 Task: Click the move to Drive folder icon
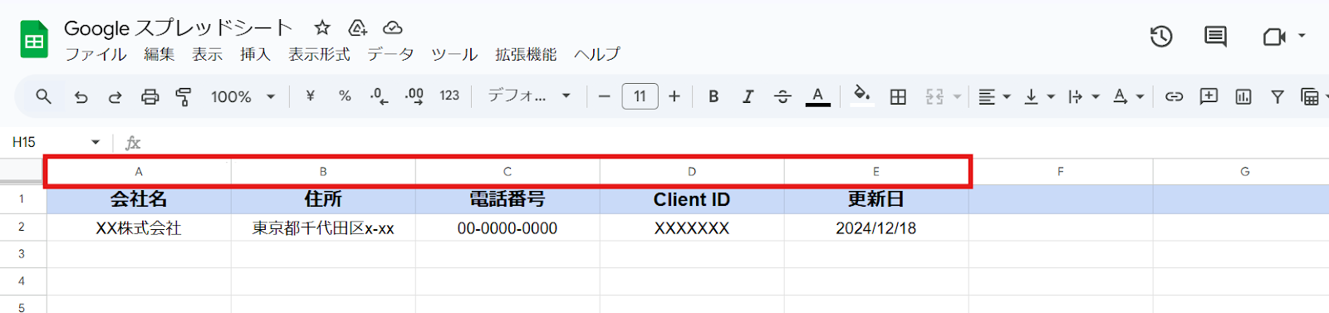(357, 28)
